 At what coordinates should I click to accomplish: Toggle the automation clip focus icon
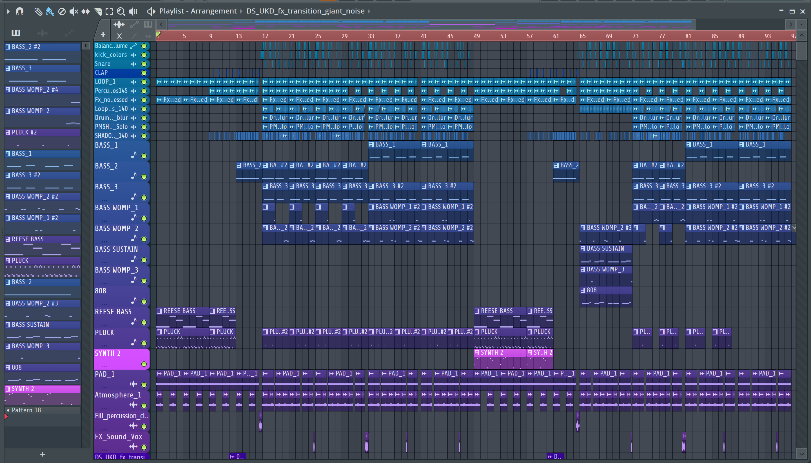(x=134, y=24)
